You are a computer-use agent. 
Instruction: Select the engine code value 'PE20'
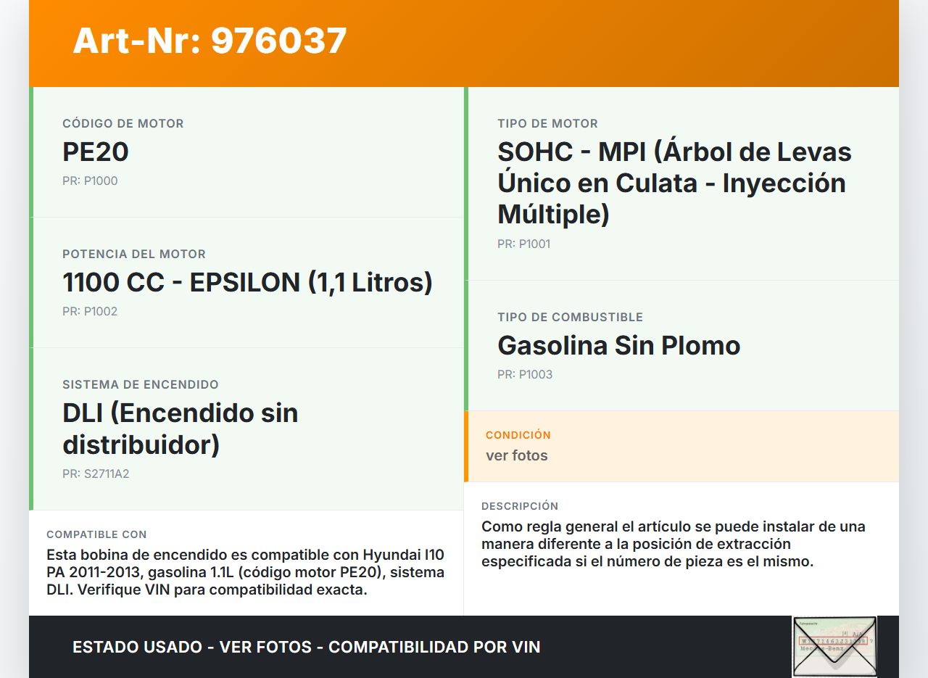click(x=96, y=152)
